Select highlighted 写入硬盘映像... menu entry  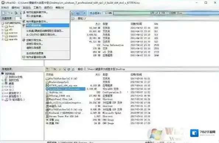click(46, 25)
